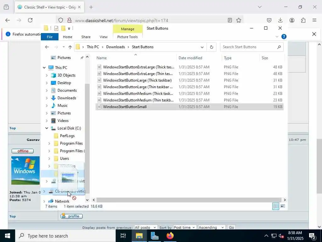Open Downloads in navigation pane

point(67,98)
